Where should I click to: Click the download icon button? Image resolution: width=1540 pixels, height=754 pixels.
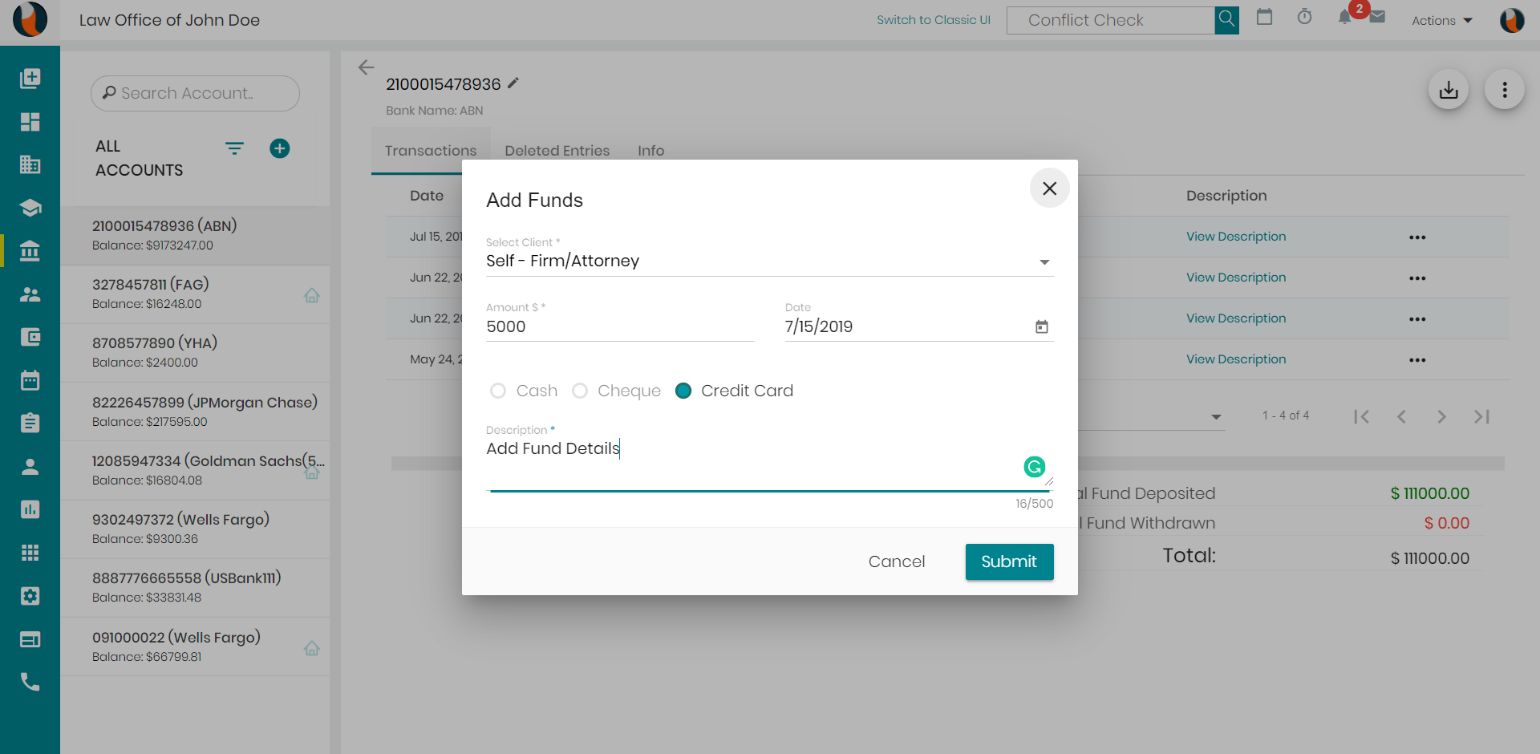(1449, 90)
